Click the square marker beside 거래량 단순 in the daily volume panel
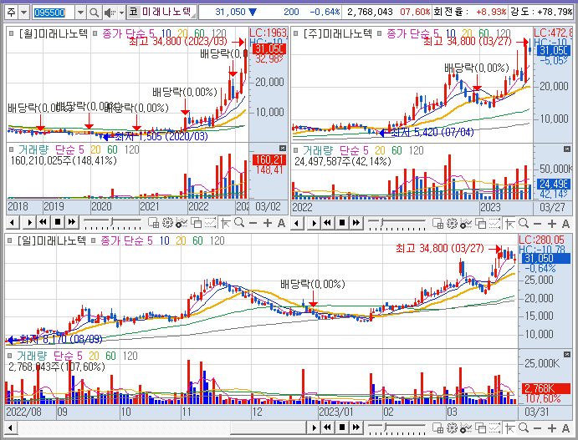Image resolution: width=578 pixels, height=440 pixels. (10, 356)
